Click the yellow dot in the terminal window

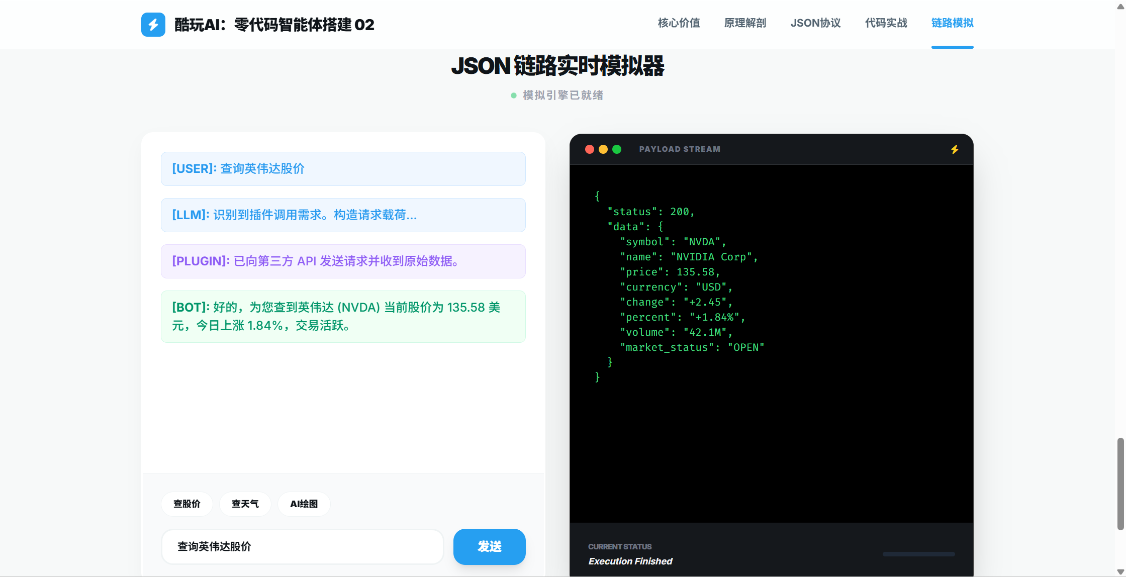(x=603, y=149)
